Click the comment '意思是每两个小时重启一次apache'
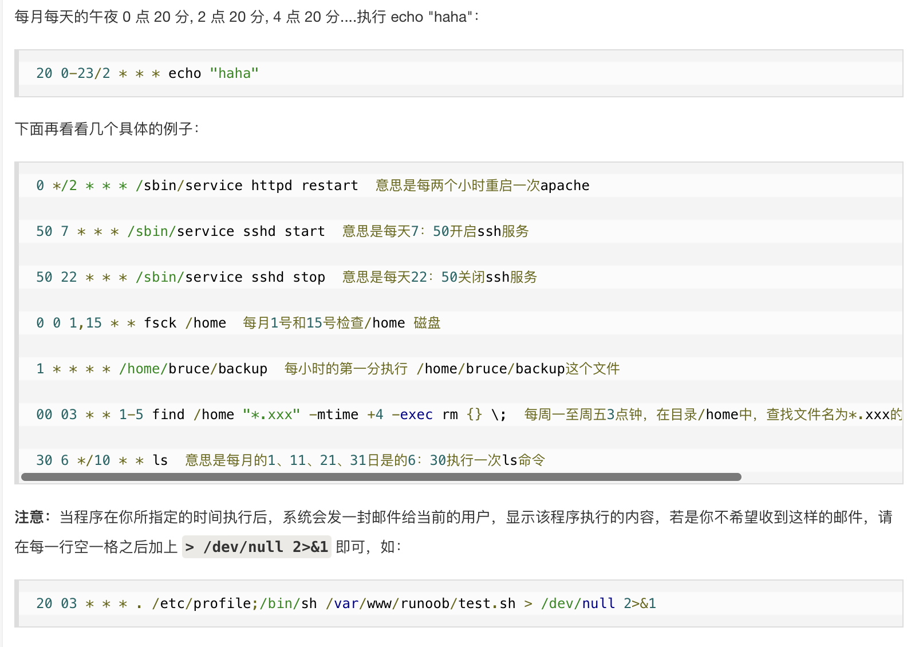The height and width of the screenshot is (647, 915). [x=483, y=186]
